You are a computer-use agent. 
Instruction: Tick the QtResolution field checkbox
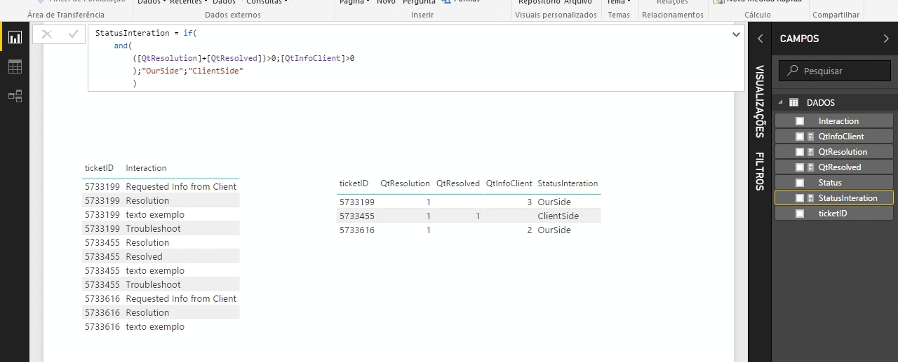coord(800,152)
